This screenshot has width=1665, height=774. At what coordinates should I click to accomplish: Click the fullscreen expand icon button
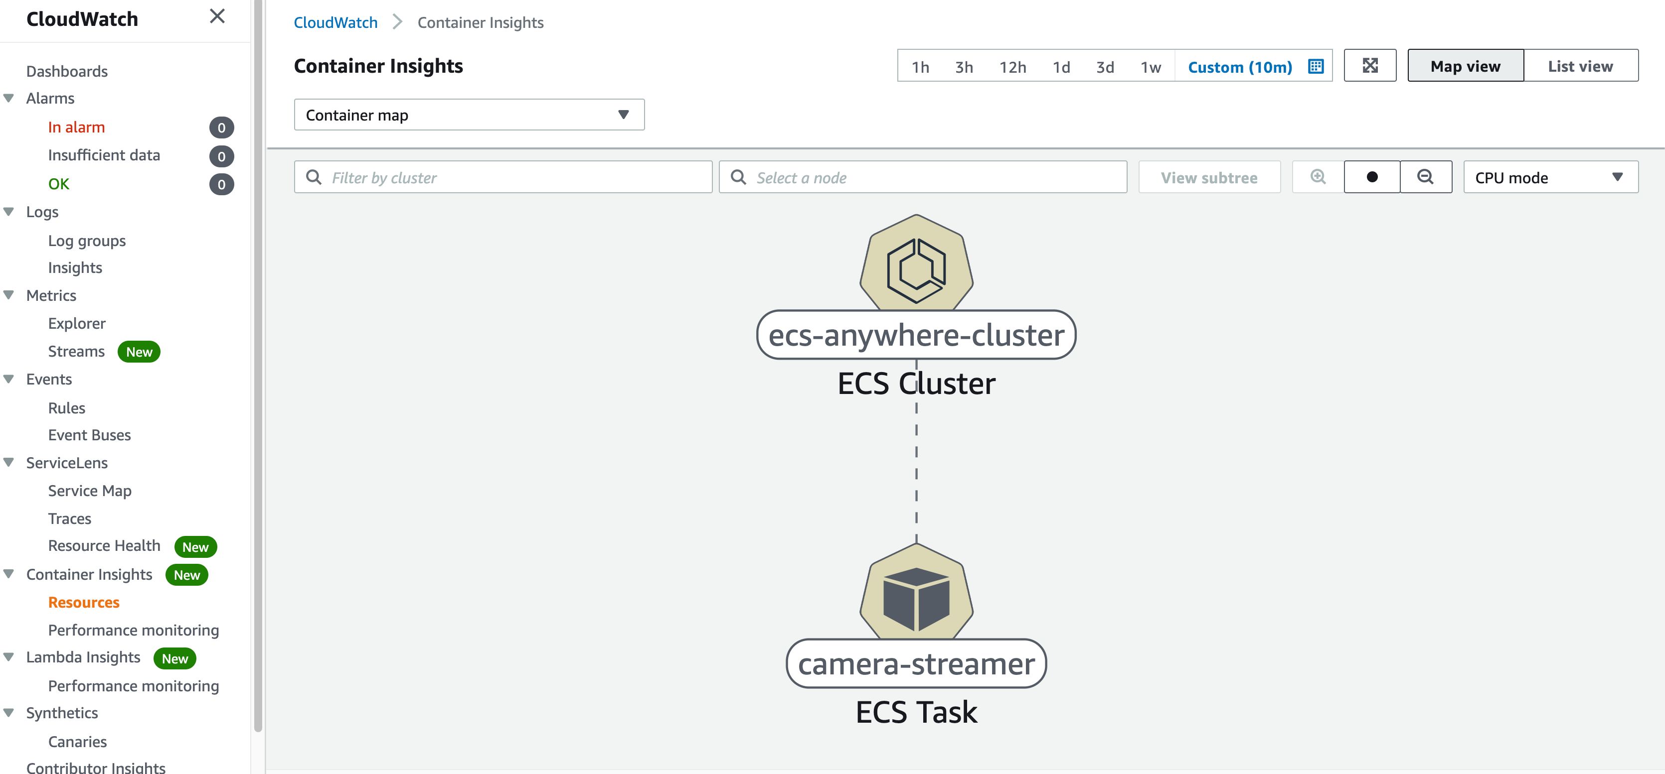[1369, 66]
